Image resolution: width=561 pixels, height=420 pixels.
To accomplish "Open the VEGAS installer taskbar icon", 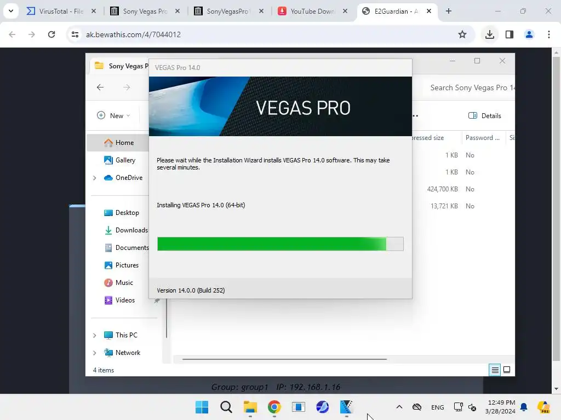I will (346, 407).
